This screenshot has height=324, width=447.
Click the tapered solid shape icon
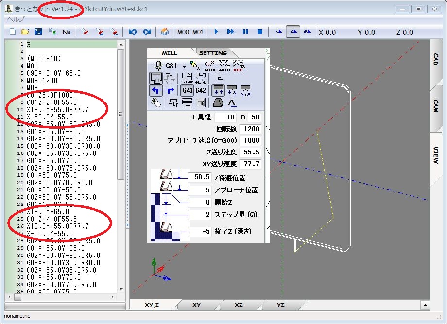[x=218, y=102]
